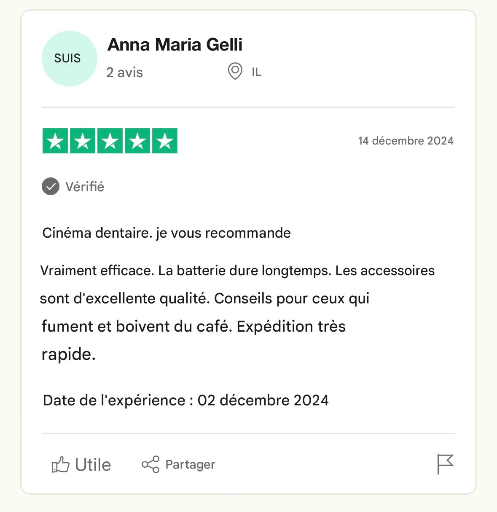497x512 pixels.
Task: Click the fifth green rating star
Action: [x=165, y=141]
